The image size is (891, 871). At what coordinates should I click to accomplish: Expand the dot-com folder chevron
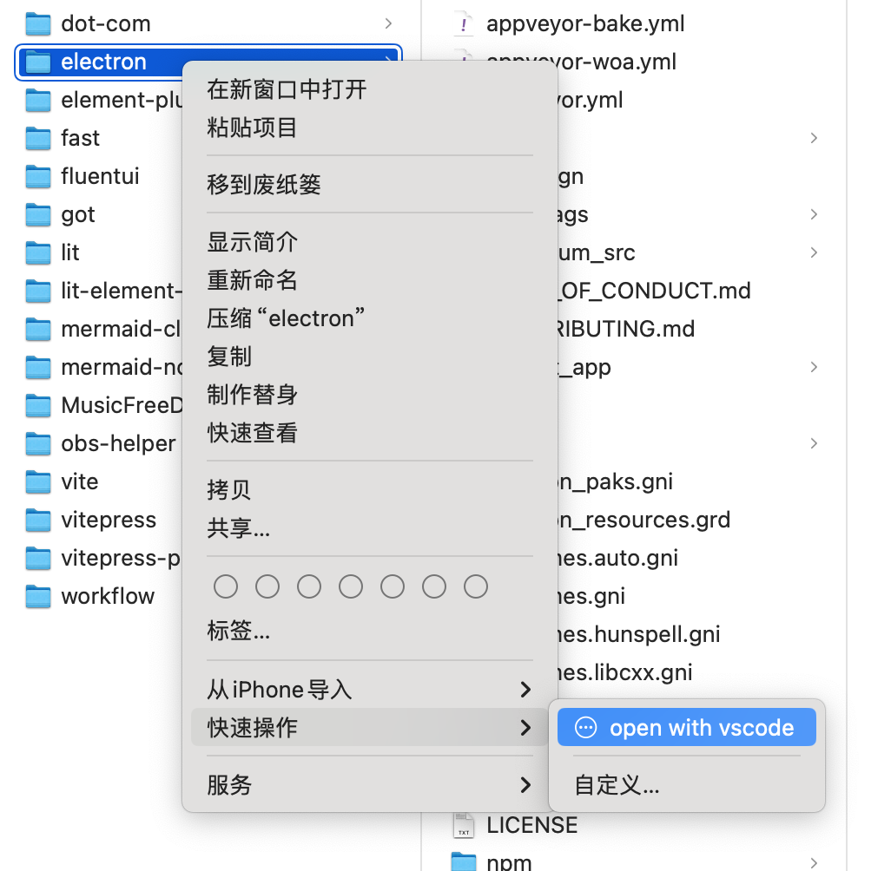(x=389, y=23)
